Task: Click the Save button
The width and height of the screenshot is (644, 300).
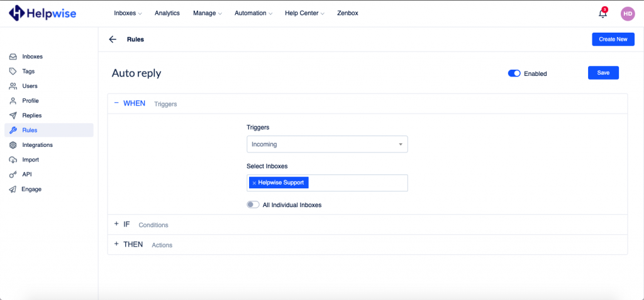Action: [603, 73]
